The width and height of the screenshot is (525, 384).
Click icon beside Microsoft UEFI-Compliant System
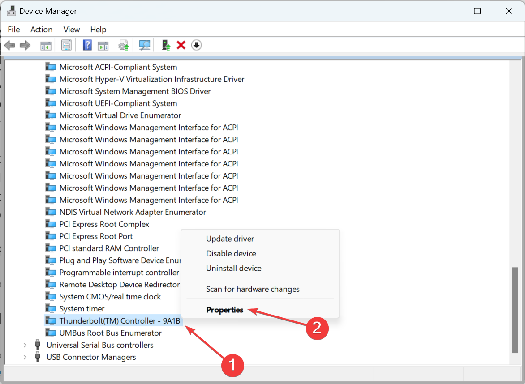pyautogui.click(x=51, y=103)
